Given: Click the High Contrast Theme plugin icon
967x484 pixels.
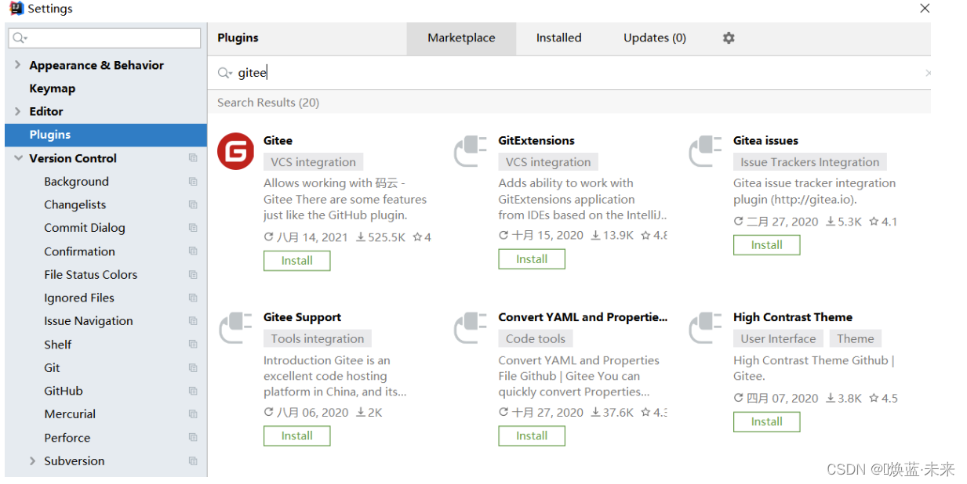Looking at the screenshot, I should 706,328.
